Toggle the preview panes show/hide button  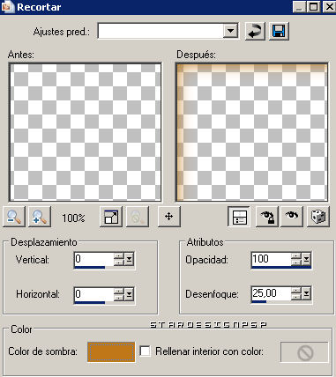(x=239, y=217)
